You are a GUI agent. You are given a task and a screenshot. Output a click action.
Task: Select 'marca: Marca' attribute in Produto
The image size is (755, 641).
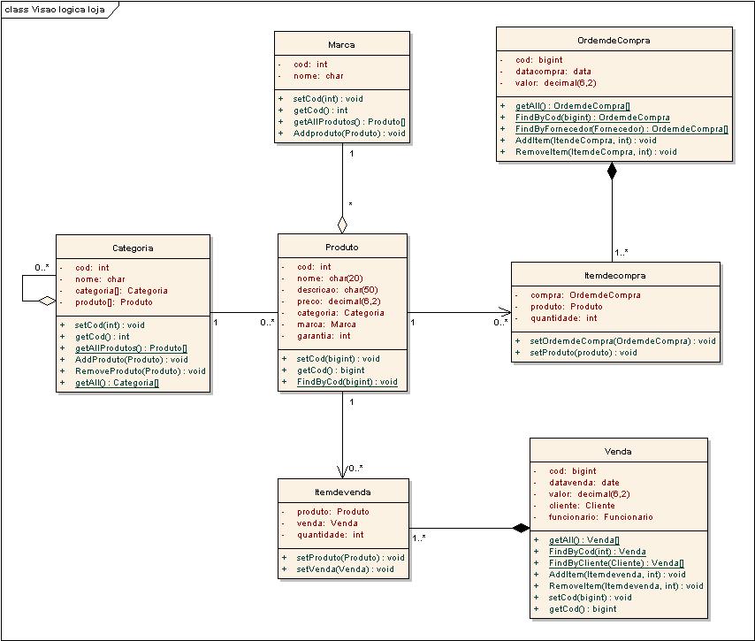click(x=326, y=324)
